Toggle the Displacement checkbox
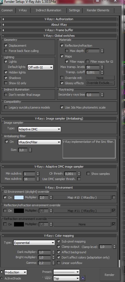The height and width of the screenshot is (282, 125). [x=6, y=46]
